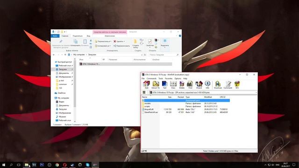Select the GTA 3 Windows 10 file in Explorer
This screenshot has width=299, height=168.
(x=125, y=64)
